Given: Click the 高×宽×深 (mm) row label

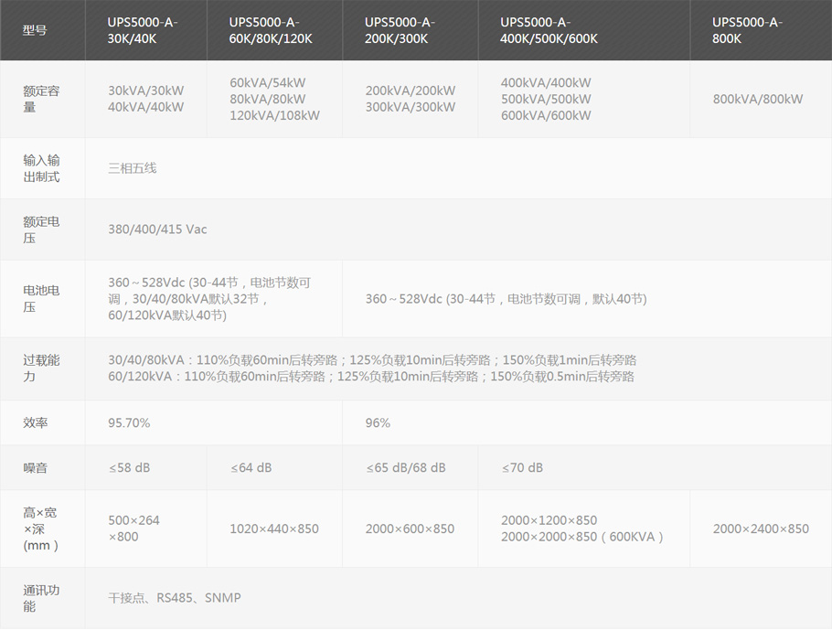Looking at the screenshot, I should click(40, 529).
